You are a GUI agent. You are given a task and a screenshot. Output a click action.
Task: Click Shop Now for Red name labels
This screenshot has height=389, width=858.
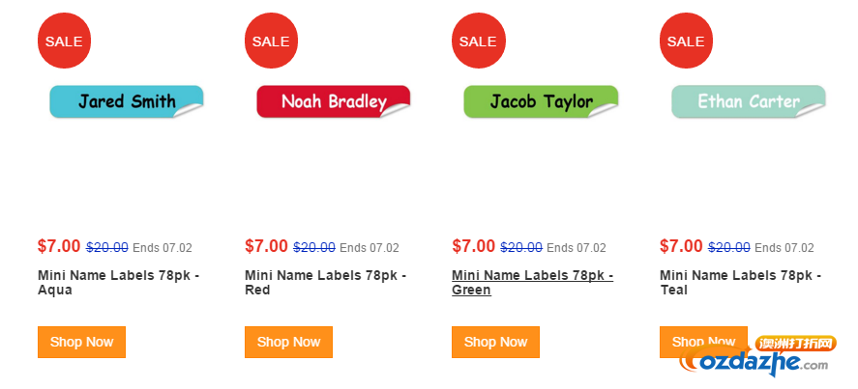click(x=288, y=342)
